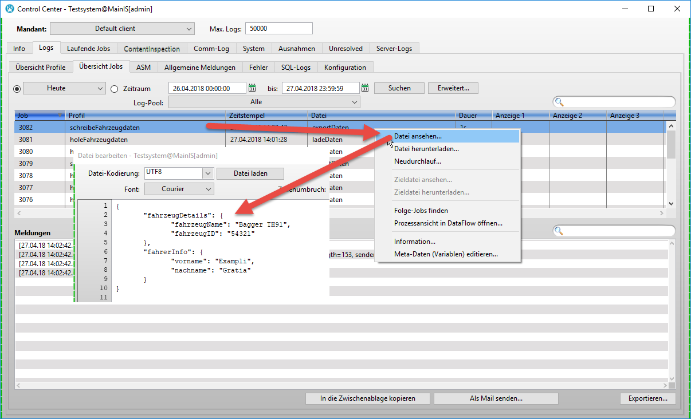
Task: Select the Zeitraum radio button
Action: point(114,89)
